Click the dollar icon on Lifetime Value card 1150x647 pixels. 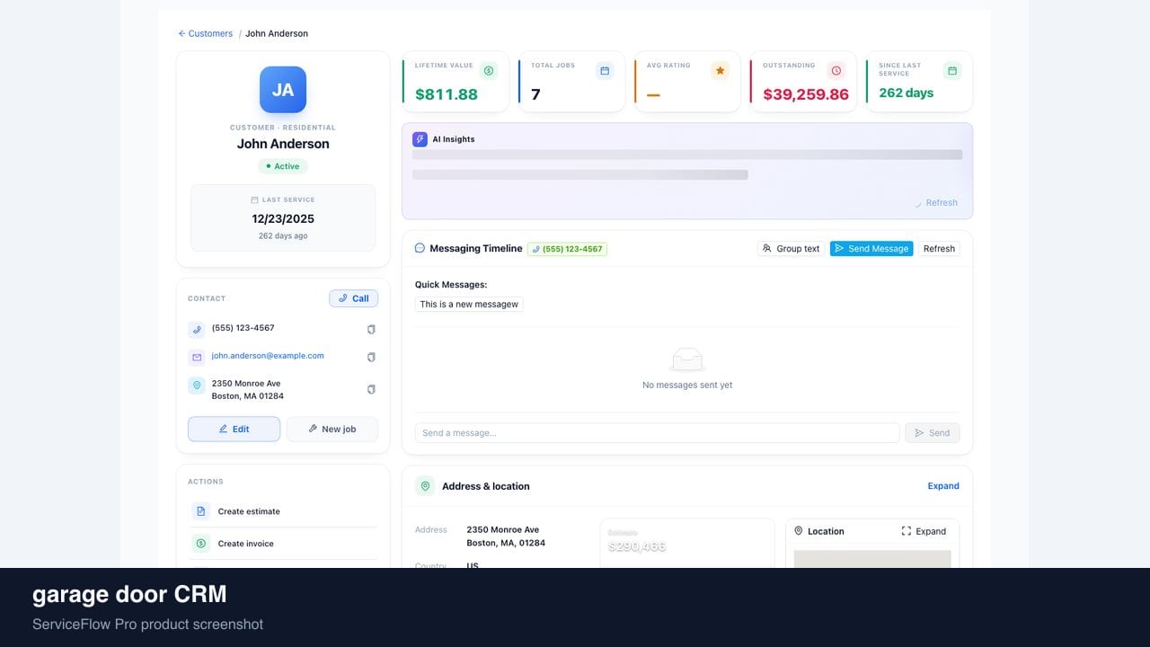pos(488,70)
